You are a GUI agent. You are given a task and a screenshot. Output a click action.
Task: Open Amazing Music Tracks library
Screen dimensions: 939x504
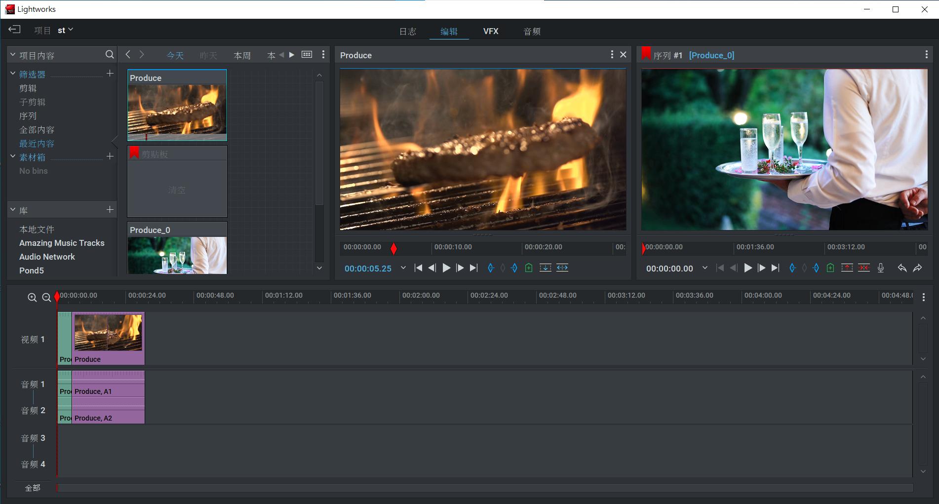pyautogui.click(x=62, y=243)
